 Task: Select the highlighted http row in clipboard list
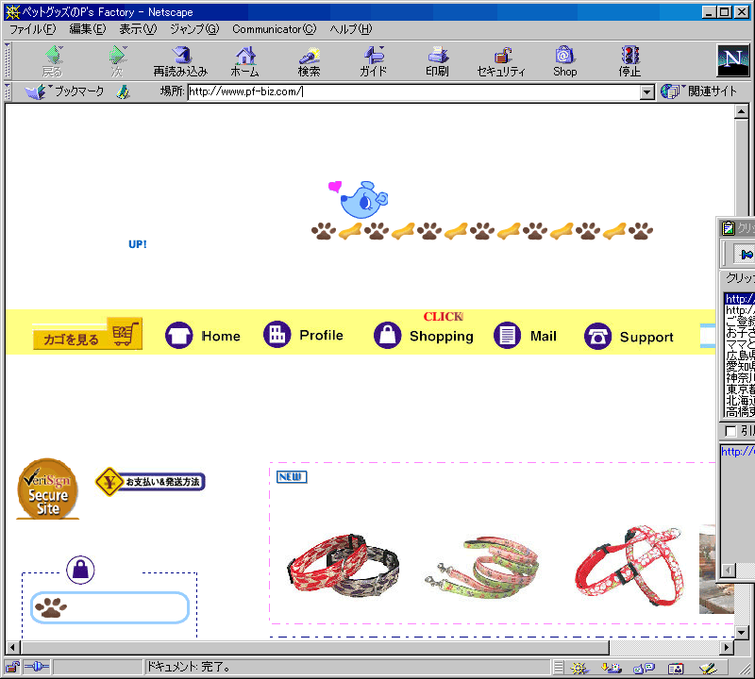coord(740,298)
